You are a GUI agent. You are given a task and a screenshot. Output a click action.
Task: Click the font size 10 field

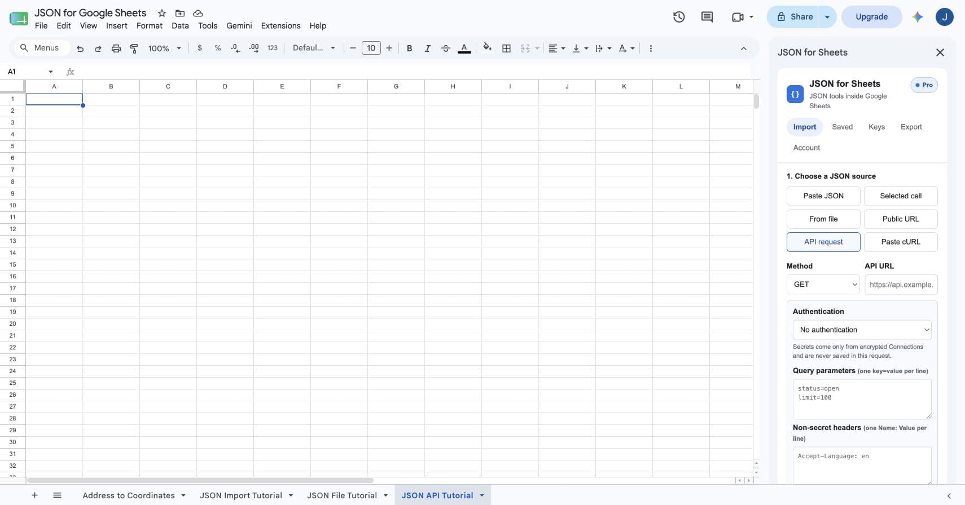pos(371,48)
